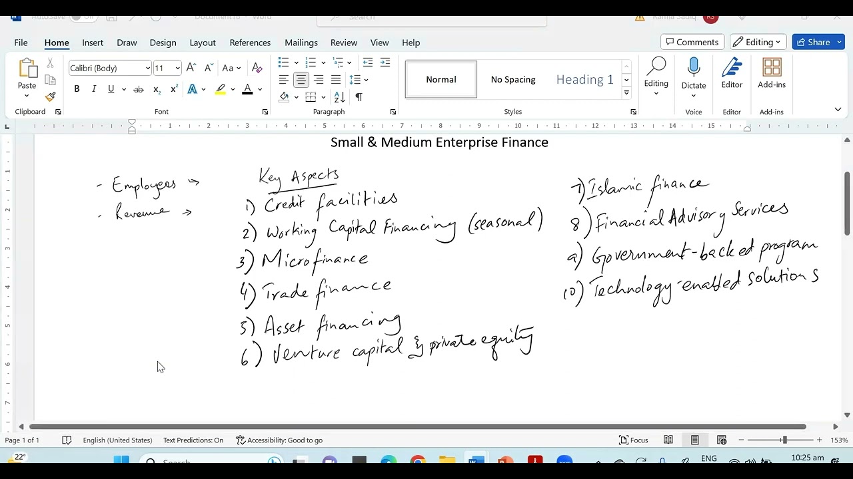Open Font dialog launcher

265,112
